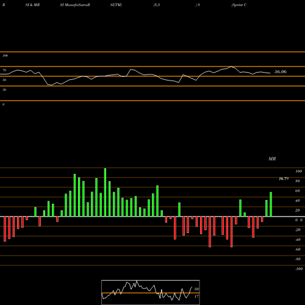Open the mini RSI thumbnail chart

(x=151, y=292)
